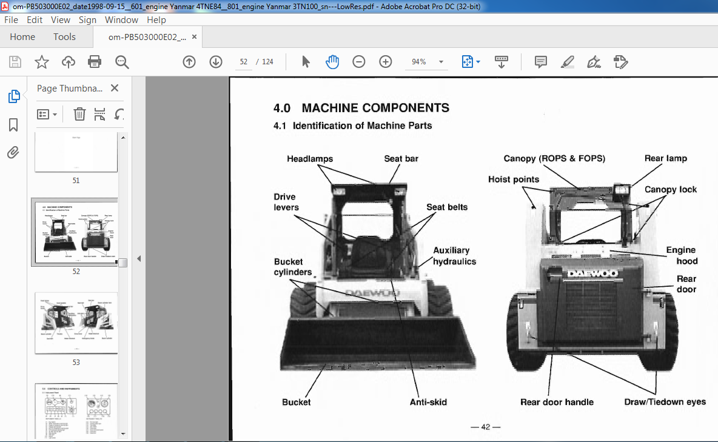
Task: Click the Save file icon
Action: point(15,62)
